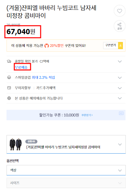Screen dimensions: 131x192
Task: Click the 쿠폰받기 button in discount banner
Action: [111, 46]
